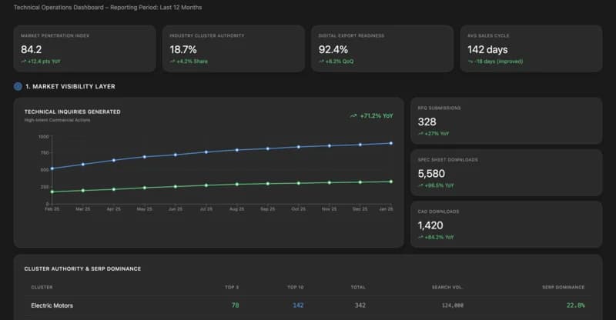Click the Top 10 column header
The height and width of the screenshot is (320, 616).
click(295, 287)
